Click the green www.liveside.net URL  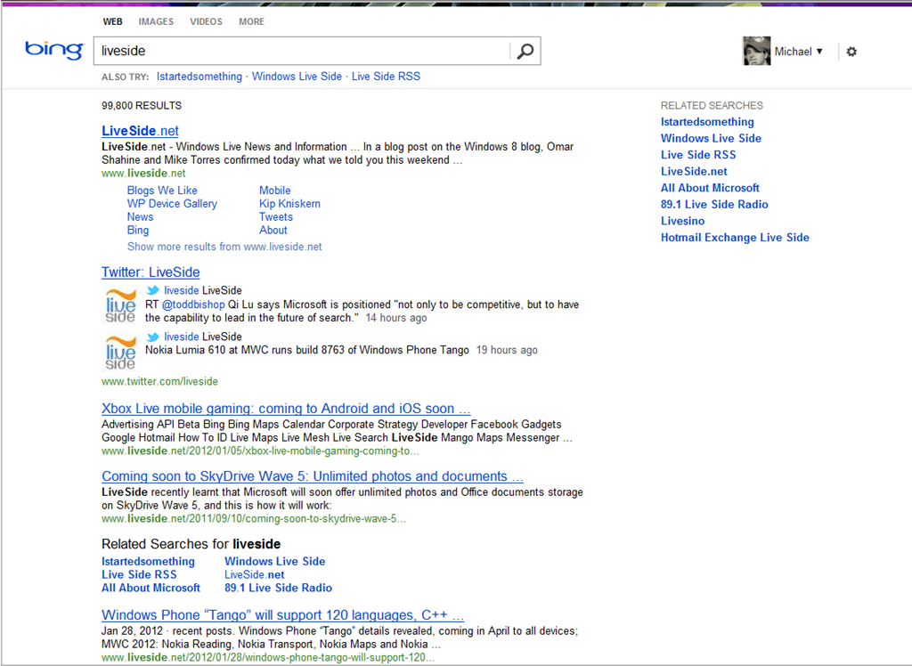(x=143, y=174)
